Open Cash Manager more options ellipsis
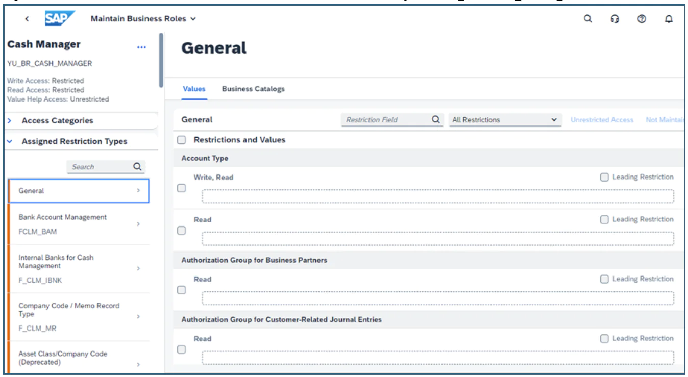This screenshot has width=688, height=377. pos(141,47)
